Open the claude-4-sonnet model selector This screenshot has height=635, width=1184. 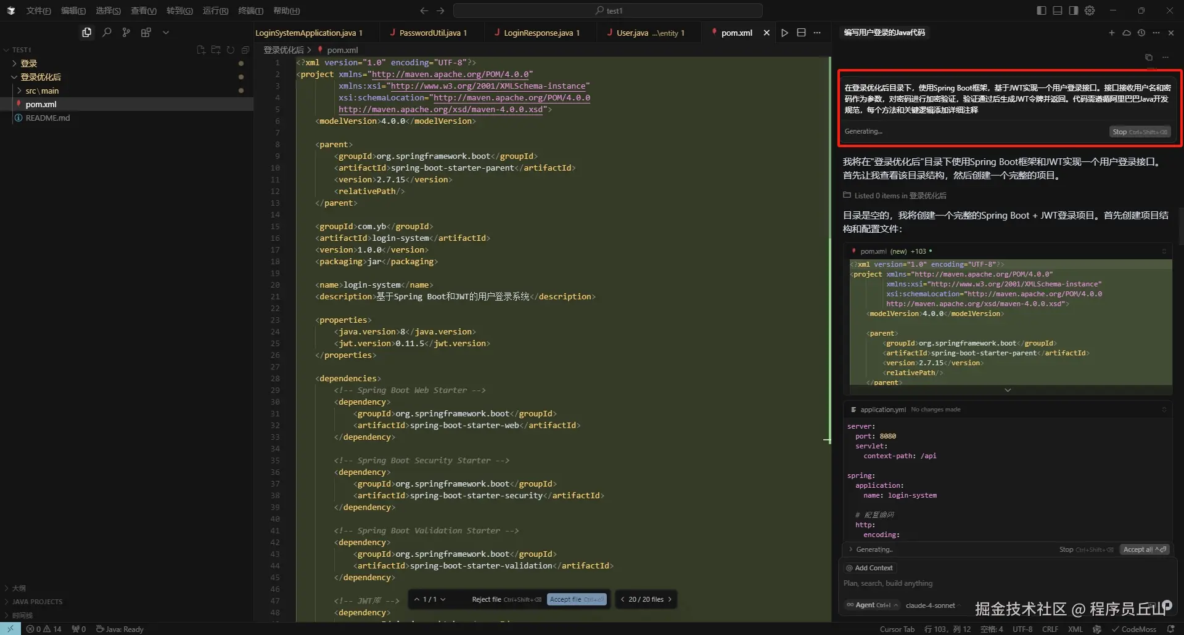tap(930, 605)
